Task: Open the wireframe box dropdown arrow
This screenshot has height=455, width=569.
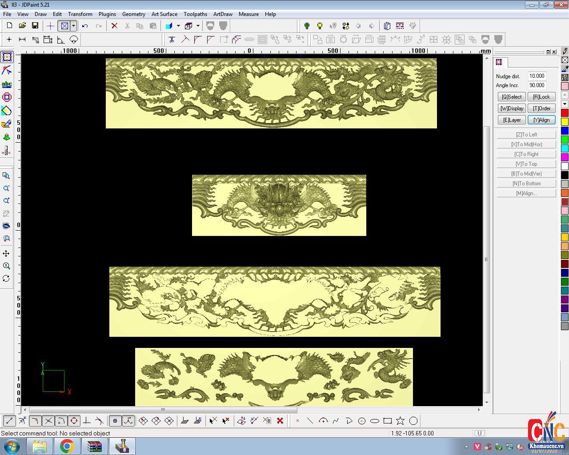Action: pyautogui.click(x=198, y=26)
